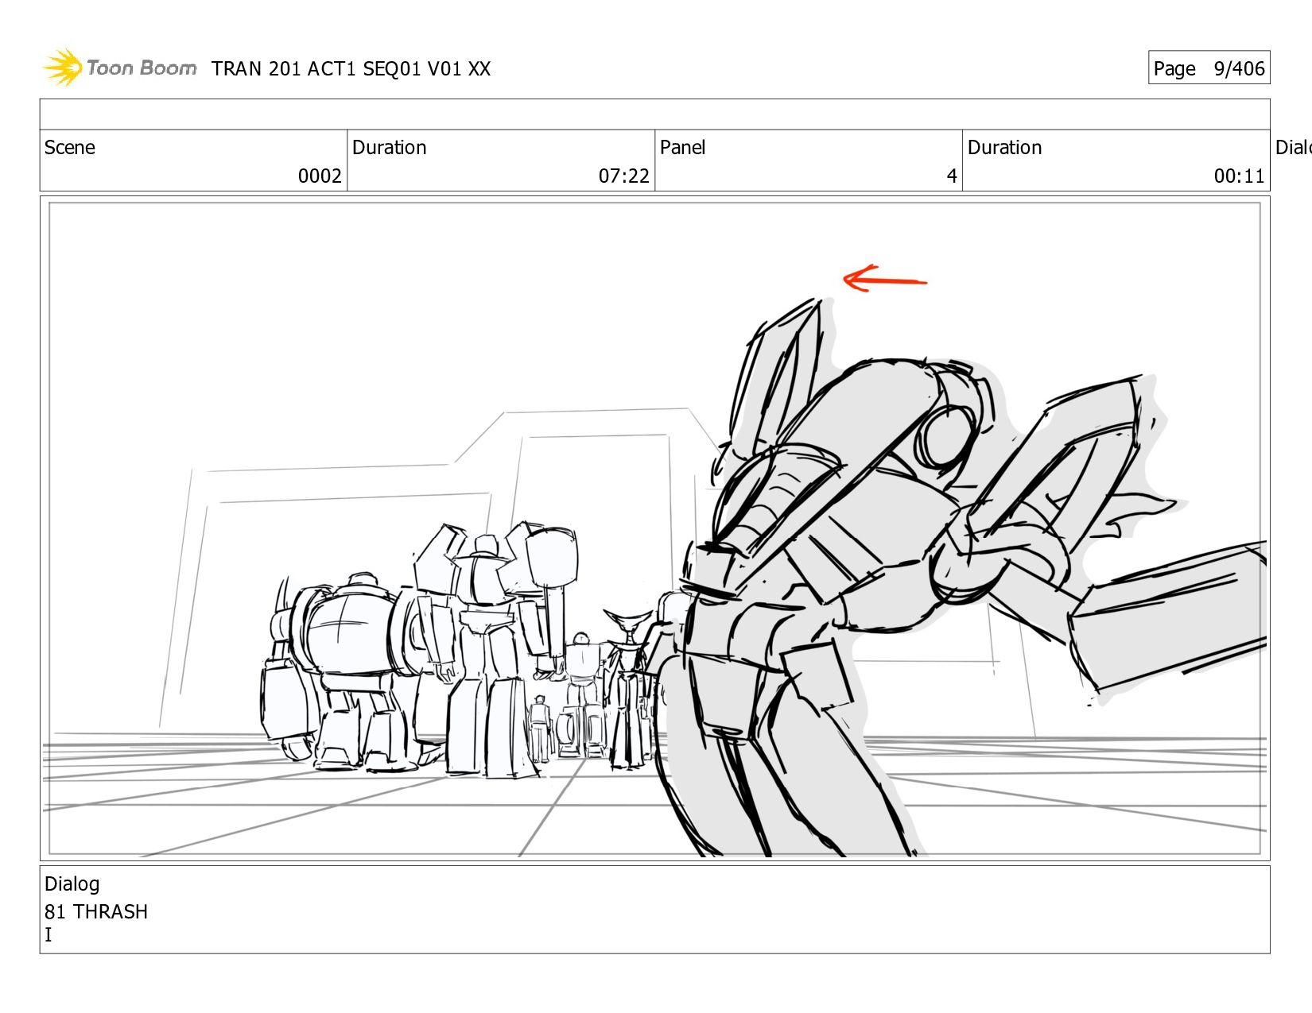Select the Panel header label
The width and height of the screenshot is (1312, 1013).
coord(683,148)
